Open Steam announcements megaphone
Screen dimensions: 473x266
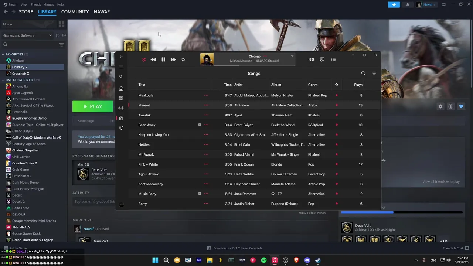pyautogui.click(x=394, y=4)
